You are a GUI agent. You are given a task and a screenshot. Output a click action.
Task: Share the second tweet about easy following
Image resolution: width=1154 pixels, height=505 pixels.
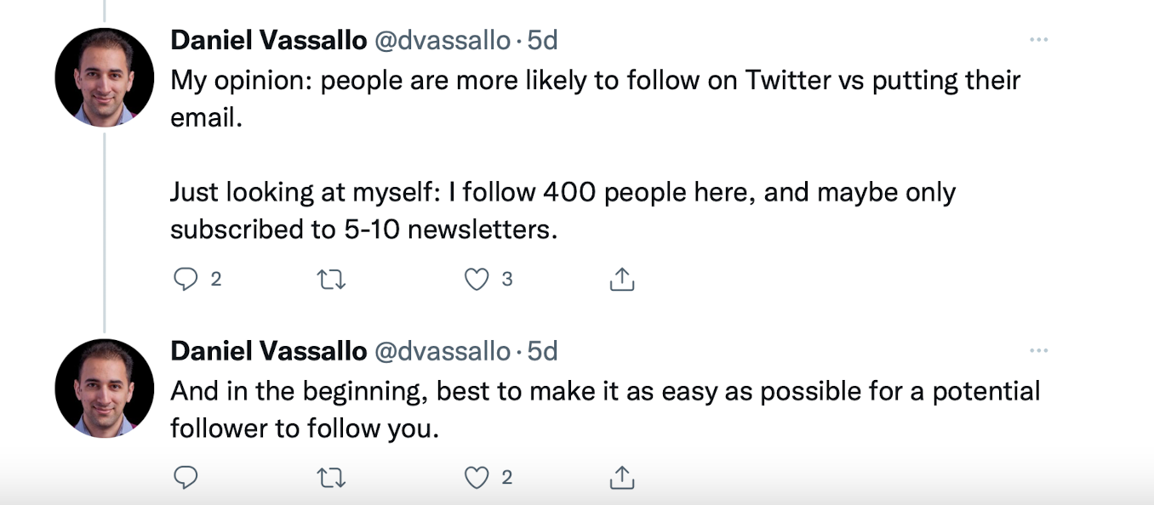(622, 479)
